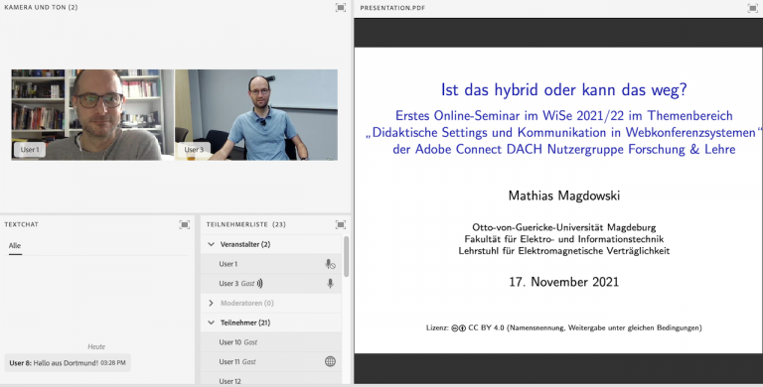Click the speaking indicator next to User 3
The image size is (763, 387).
coord(260,284)
